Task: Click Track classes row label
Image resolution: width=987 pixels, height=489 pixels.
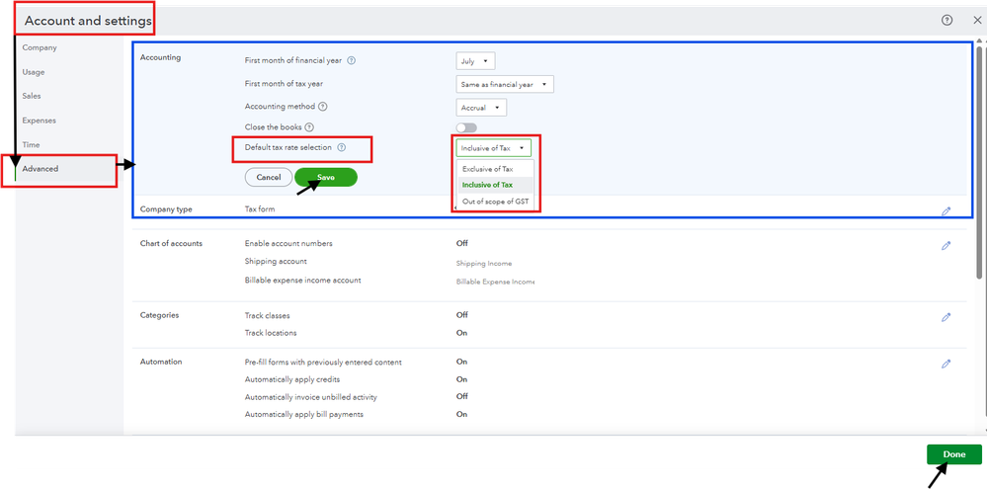Action: (x=267, y=315)
